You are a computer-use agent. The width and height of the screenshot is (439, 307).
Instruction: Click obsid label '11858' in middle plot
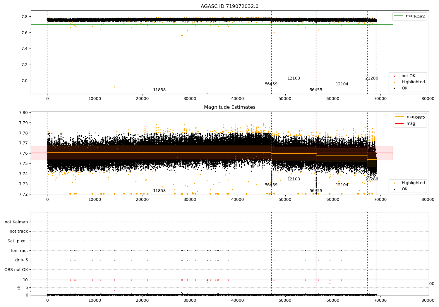[159, 191]
